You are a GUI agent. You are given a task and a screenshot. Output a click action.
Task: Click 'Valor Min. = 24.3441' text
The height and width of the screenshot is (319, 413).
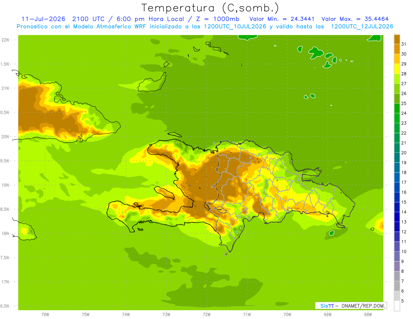tap(282, 19)
